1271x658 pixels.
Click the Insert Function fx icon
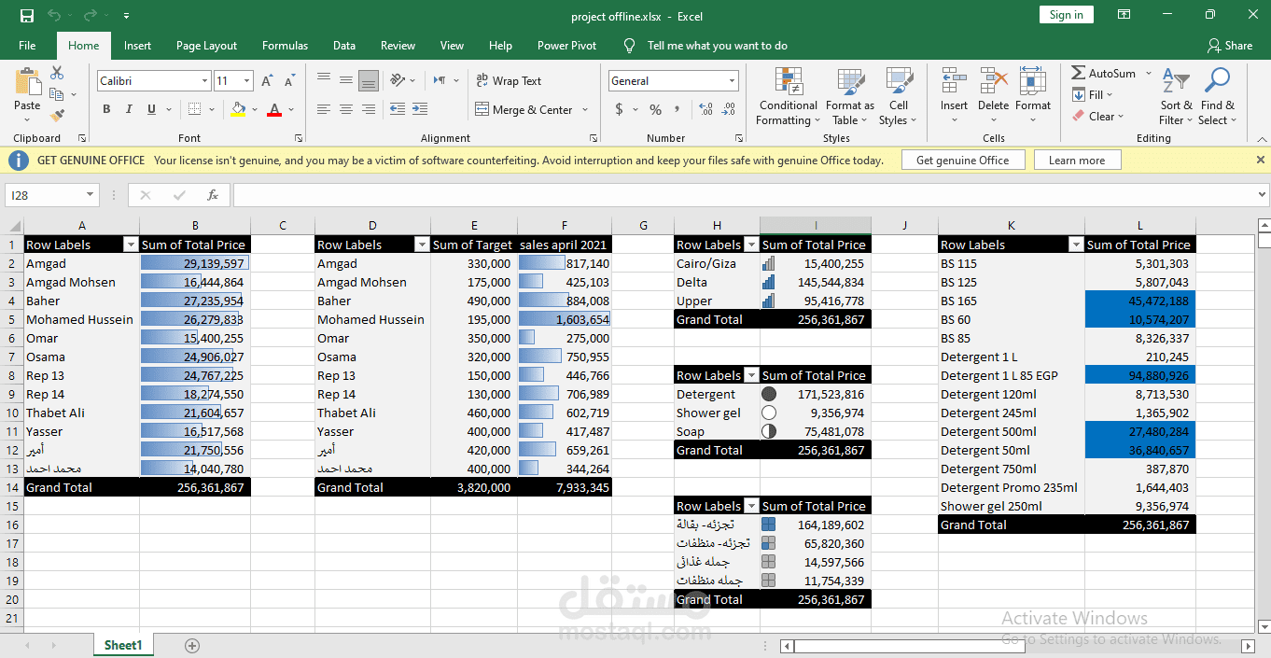pyautogui.click(x=213, y=195)
